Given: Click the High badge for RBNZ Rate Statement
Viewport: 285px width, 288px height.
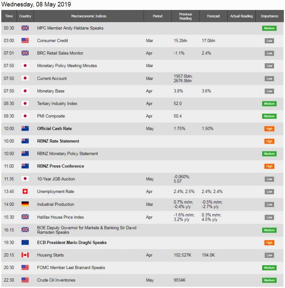Looking at the screenshot, I should (269, 141).
